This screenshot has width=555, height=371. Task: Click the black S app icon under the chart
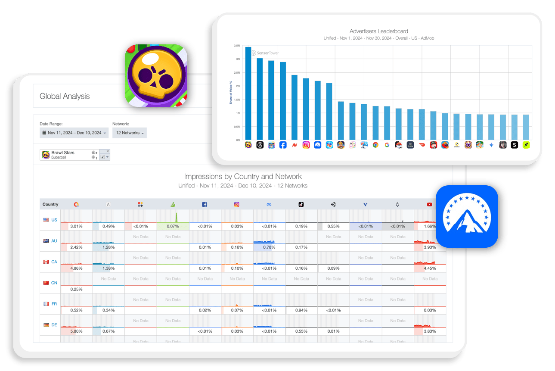tap(514, 145)
